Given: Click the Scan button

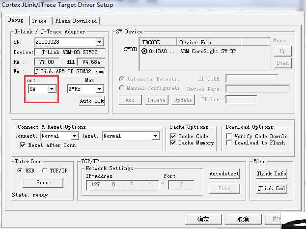Looking at the screenshot, I should 43,182.
